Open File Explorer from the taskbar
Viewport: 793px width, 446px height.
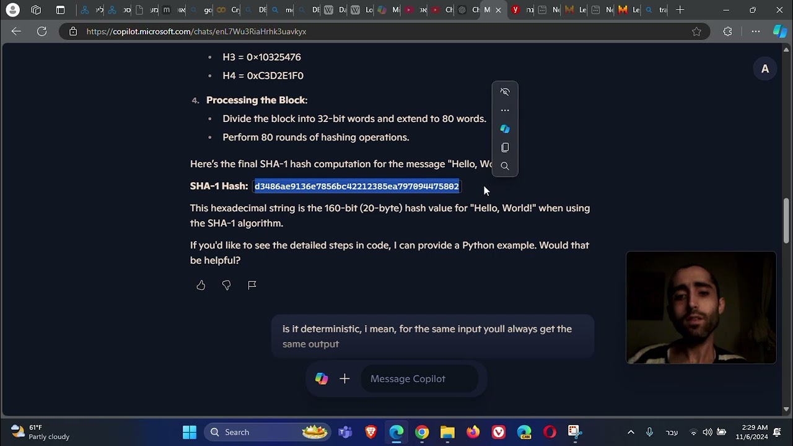[x=447, y=432]
